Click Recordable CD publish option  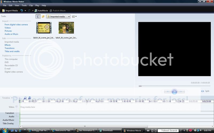pyautogui.click(x=11, y=65)
